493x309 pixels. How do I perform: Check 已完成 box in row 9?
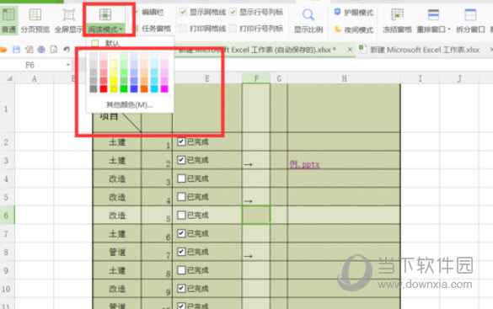click(181, 270)
